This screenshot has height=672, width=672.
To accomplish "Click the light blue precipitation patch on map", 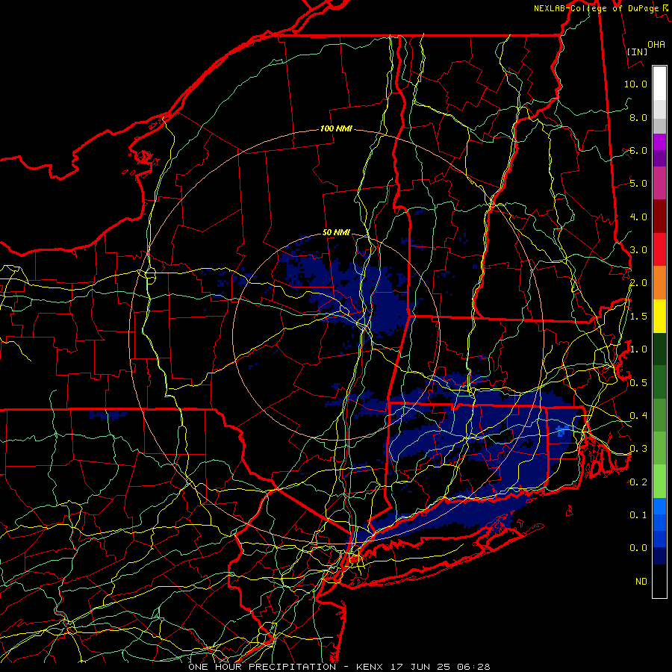I will tap(563, 430).
